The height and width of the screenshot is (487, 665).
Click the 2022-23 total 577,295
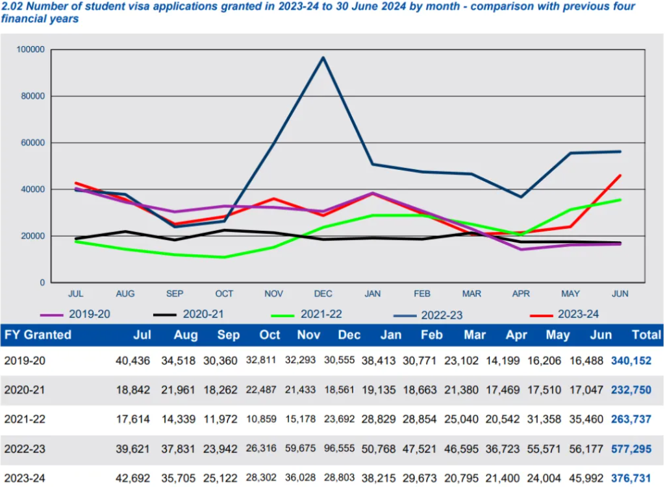631,449
